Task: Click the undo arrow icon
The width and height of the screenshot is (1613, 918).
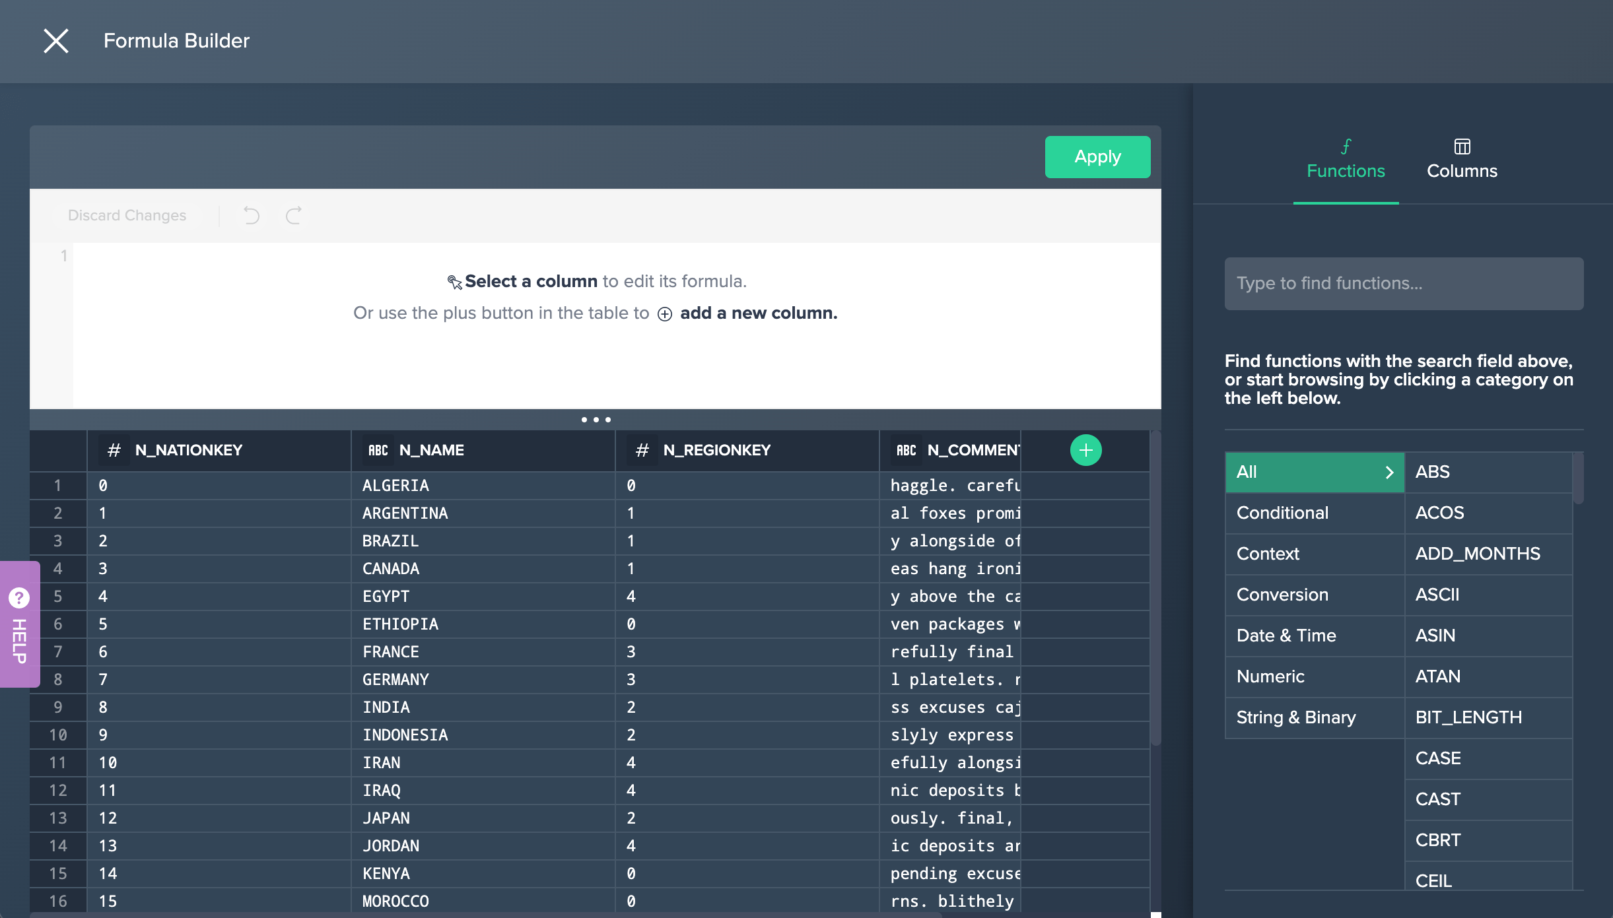Action: coord(251,215)
